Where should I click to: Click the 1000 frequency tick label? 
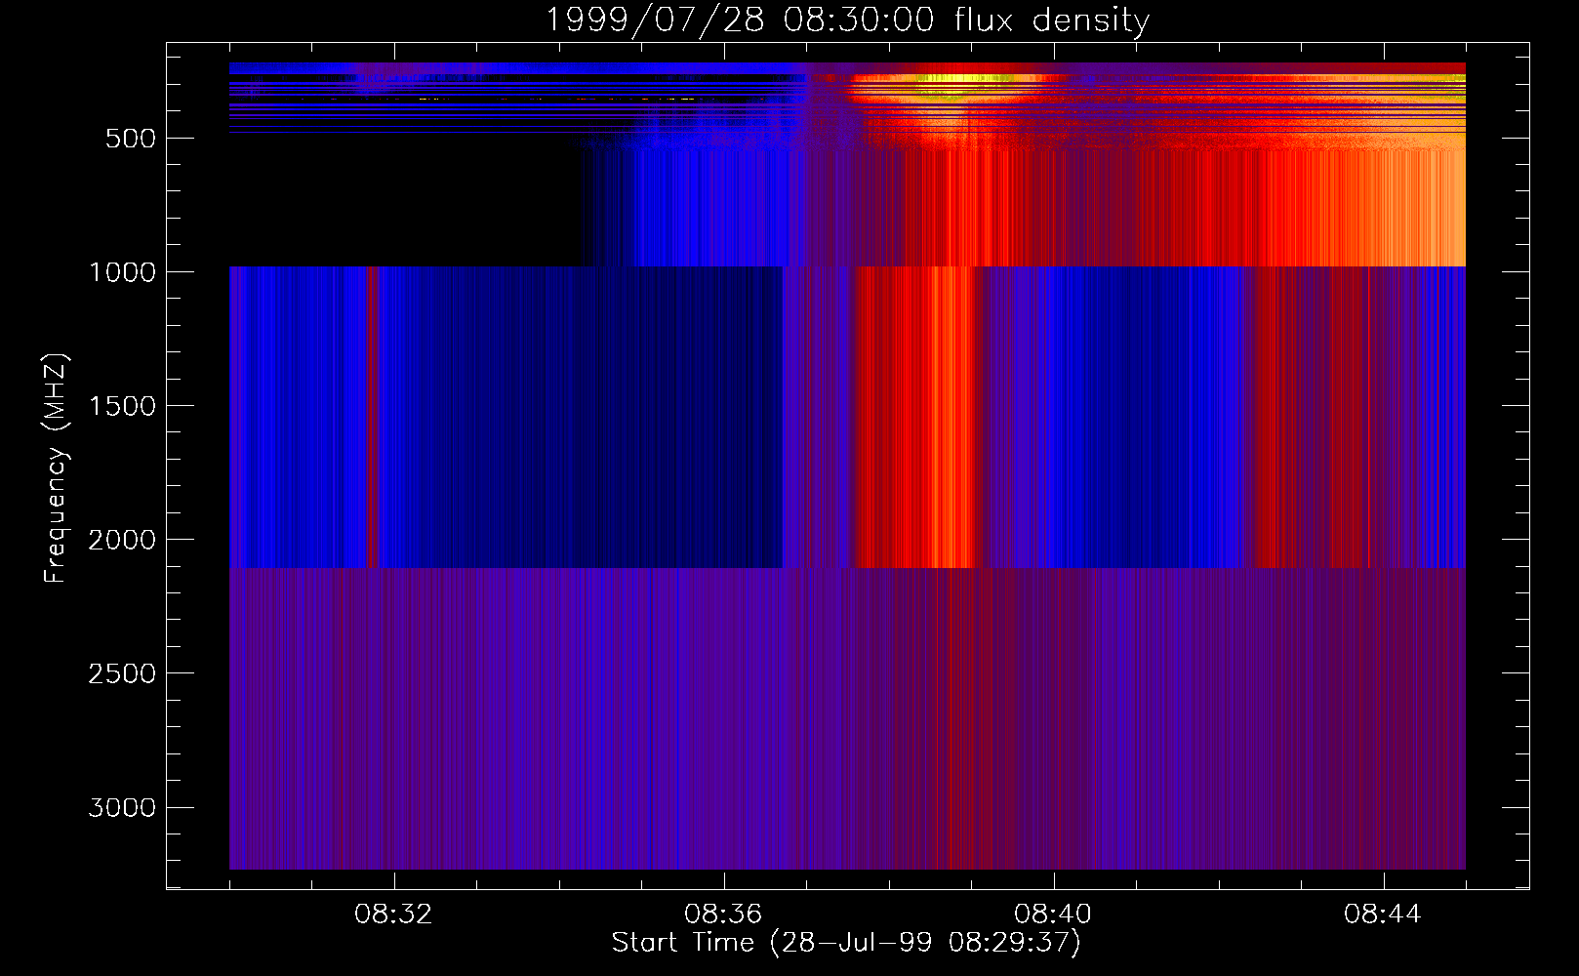(x=122, y=272)
